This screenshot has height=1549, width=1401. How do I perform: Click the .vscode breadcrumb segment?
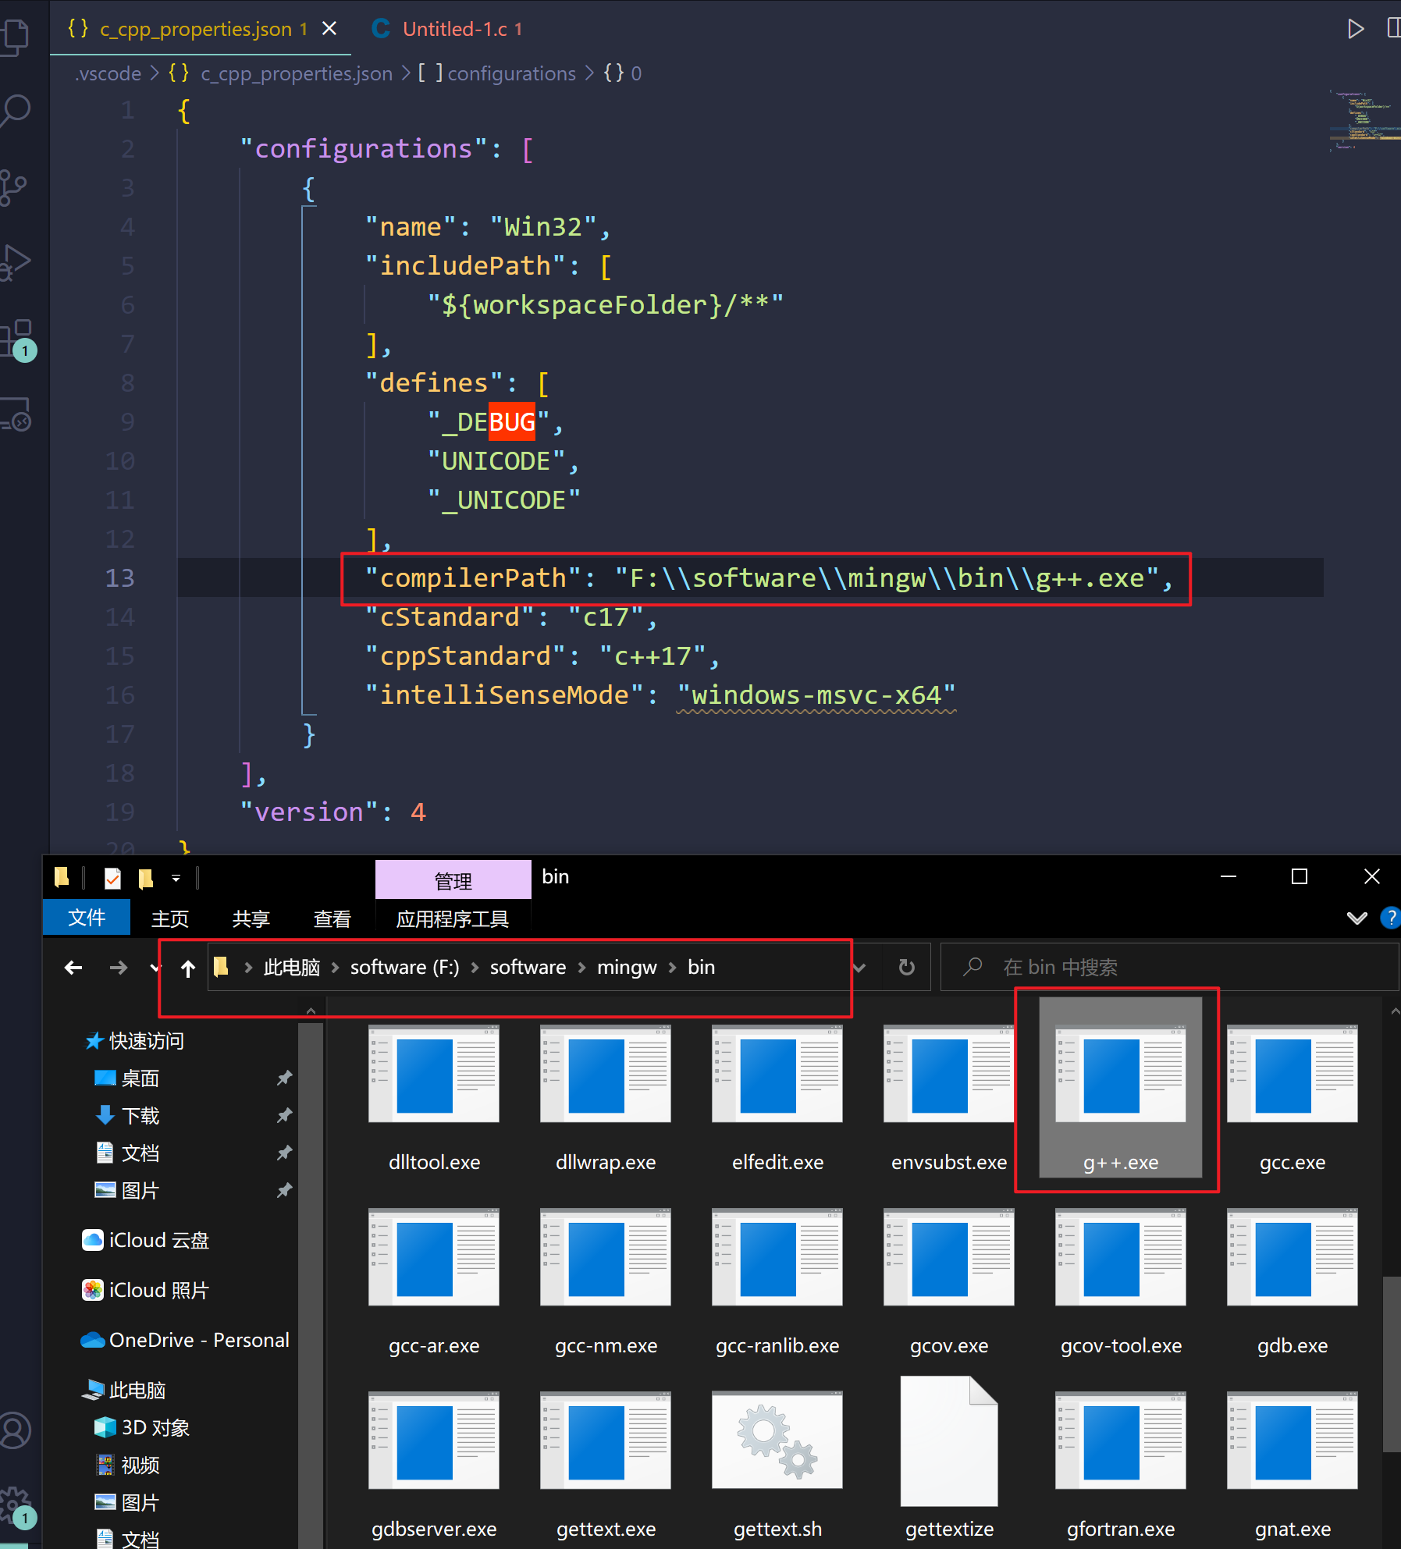click(x=108, y=73)
